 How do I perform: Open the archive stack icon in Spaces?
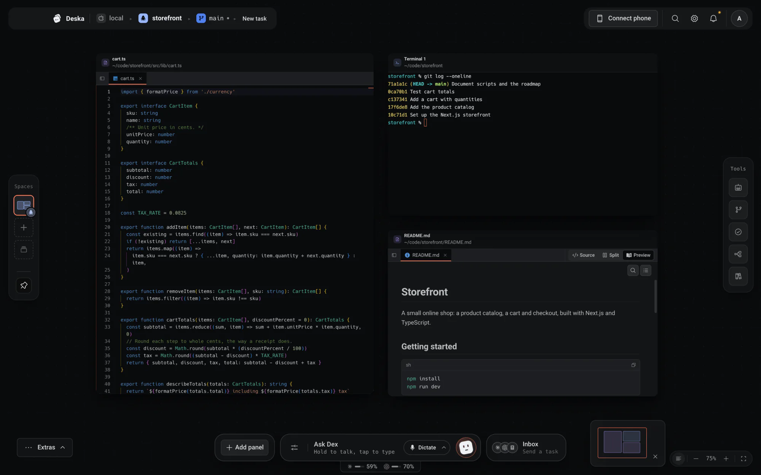coord(24,250)
